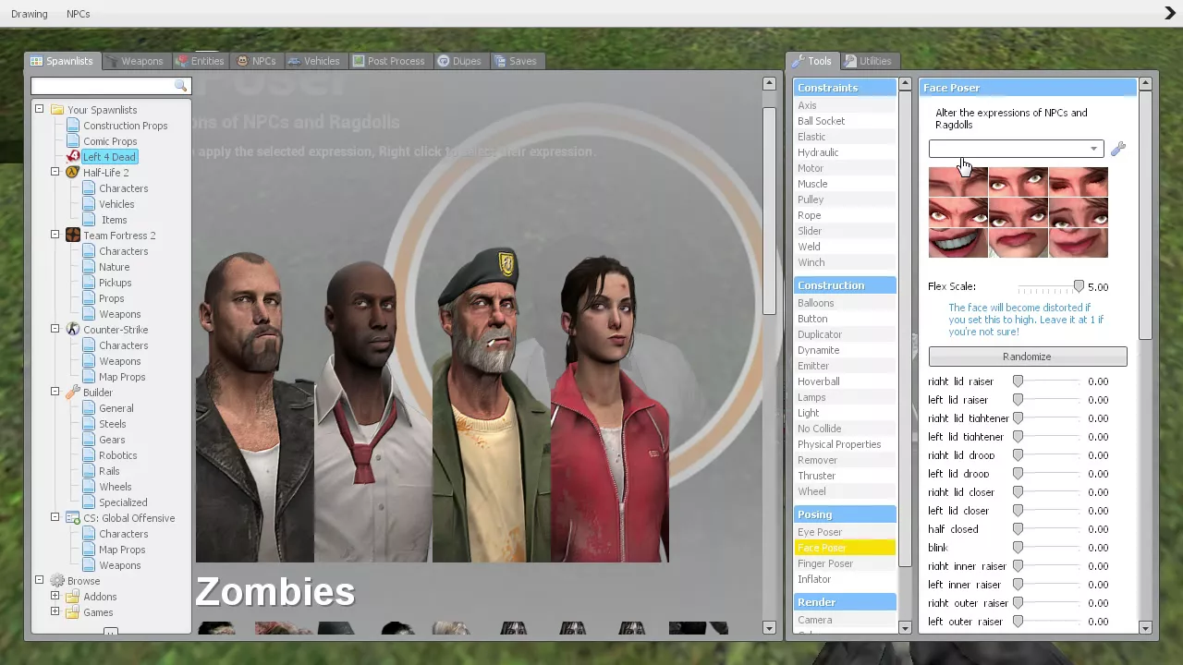
Task: Choose the Finger Poser tool
Action: tap(845, 563)
